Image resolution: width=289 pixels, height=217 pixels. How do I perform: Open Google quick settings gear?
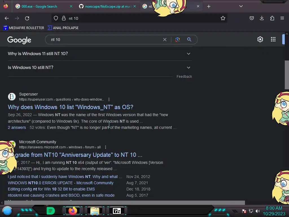260,39
